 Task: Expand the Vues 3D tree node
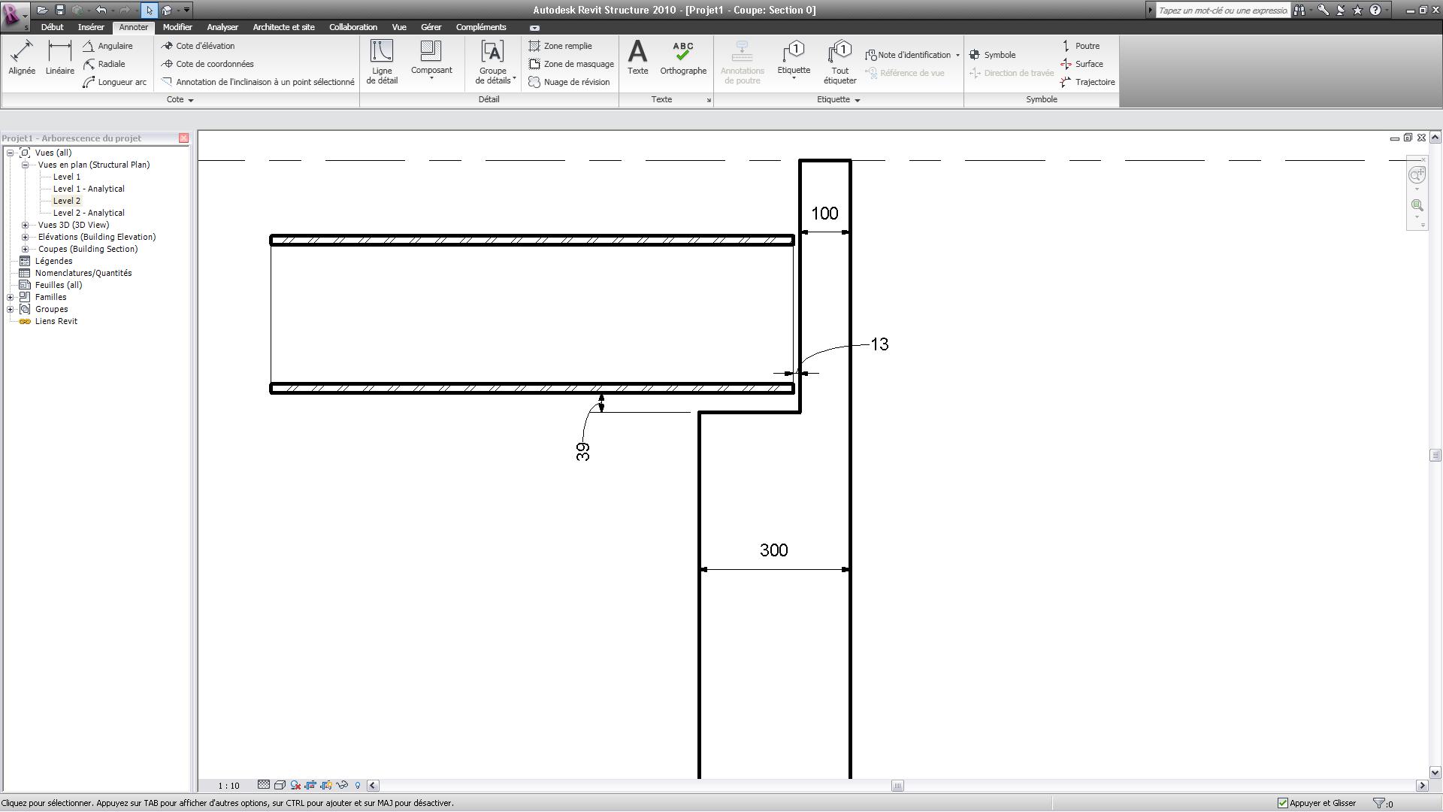click(26, 225)
